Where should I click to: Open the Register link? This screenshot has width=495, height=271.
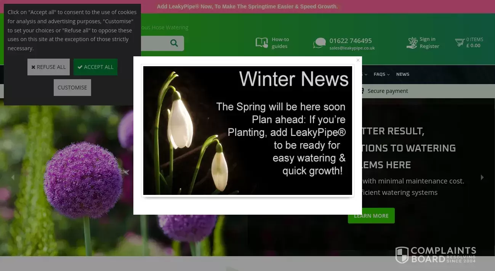(x=429, y=46)
